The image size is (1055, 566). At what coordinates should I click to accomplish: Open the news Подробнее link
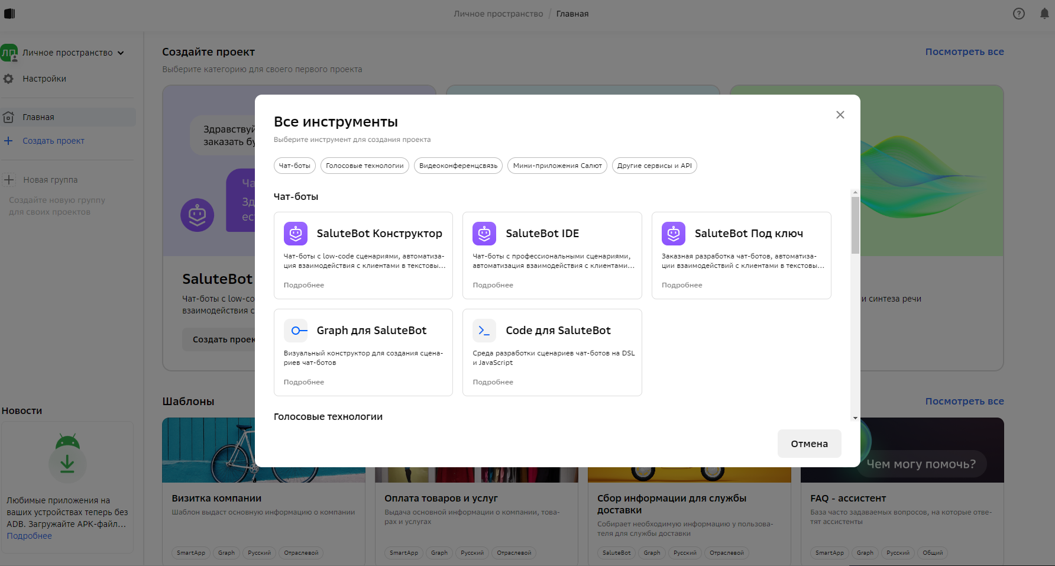30,536
